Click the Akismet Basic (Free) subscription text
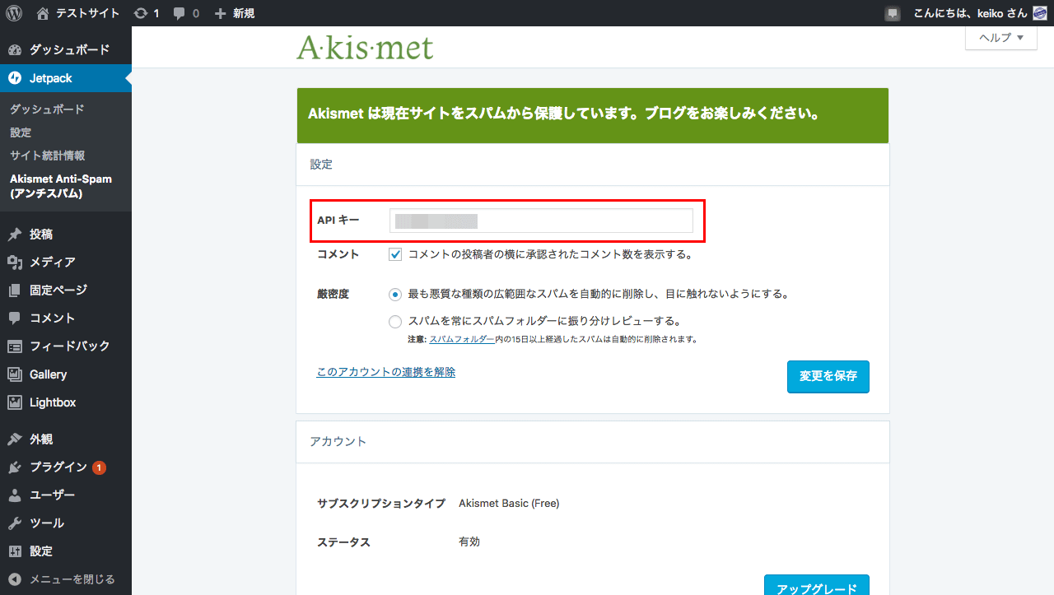This screenshot has height=595, width=1054. coord(509,503)
